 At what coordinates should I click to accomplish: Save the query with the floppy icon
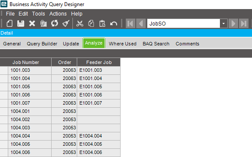pyautogui.click(x=21, y=23)
